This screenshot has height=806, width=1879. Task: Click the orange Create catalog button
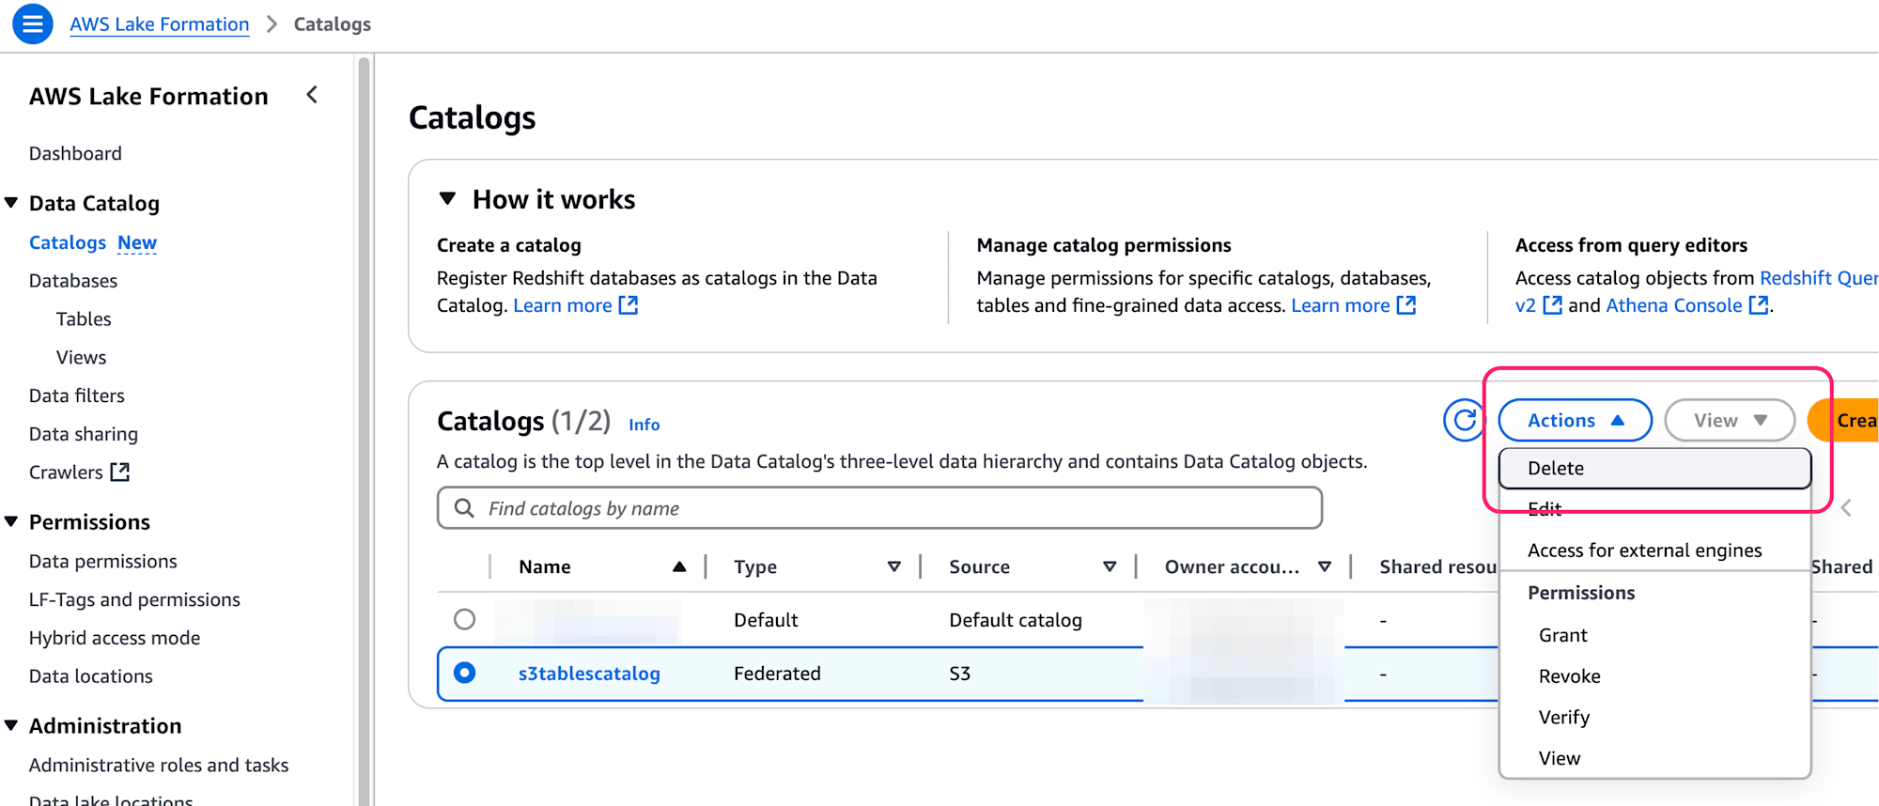pyautogui.click(x=1844, y=420)
